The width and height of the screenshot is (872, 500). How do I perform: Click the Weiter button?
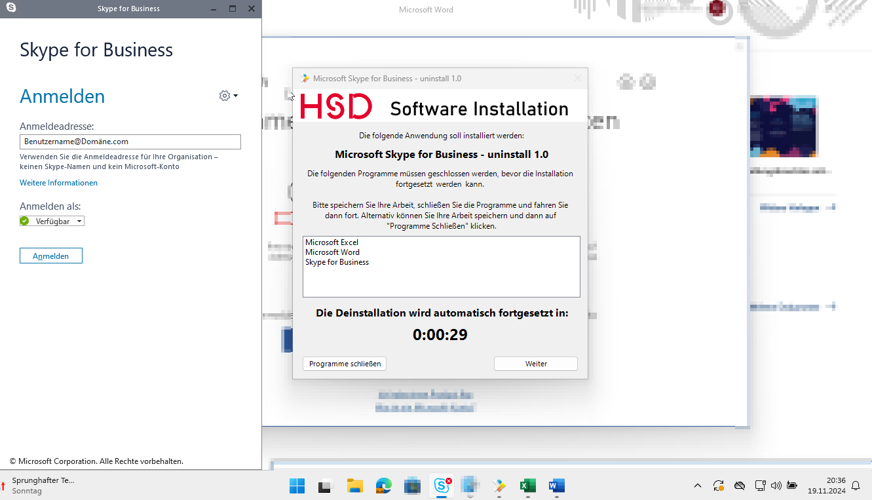pos(536,364)
